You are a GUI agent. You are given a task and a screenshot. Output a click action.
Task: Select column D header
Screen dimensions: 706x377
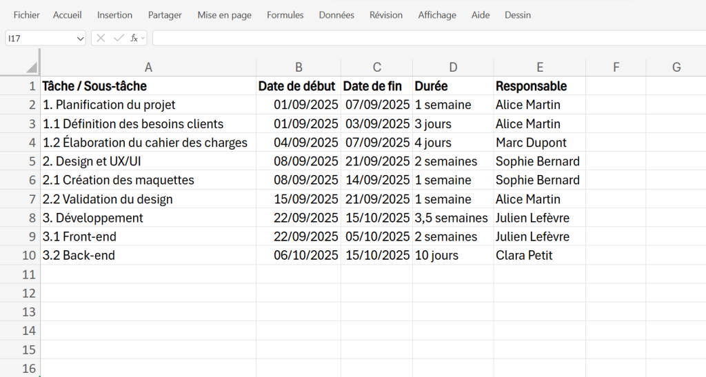[453, 67]
